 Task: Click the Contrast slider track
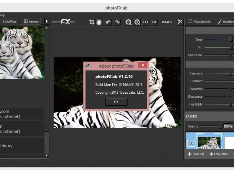click(219, 81)
